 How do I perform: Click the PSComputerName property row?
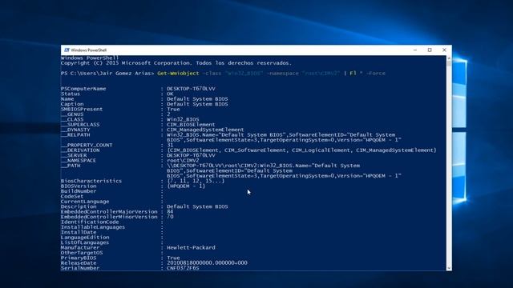pos(138,89)
